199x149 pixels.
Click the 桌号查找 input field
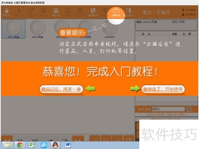[x=168, y=109]
